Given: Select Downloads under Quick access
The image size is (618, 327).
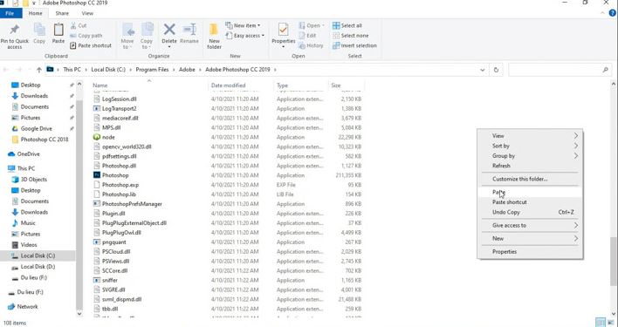Looking at the screenshot, I should (34, 96).
